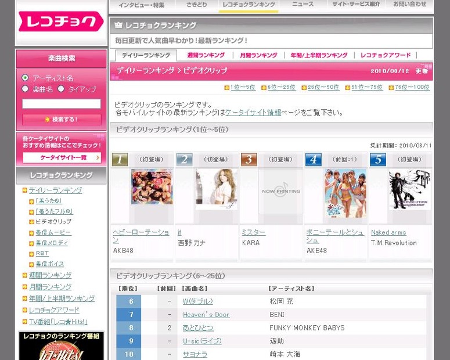Switch to the 年間/上半期ランキング tab

[x=319, y=55]
